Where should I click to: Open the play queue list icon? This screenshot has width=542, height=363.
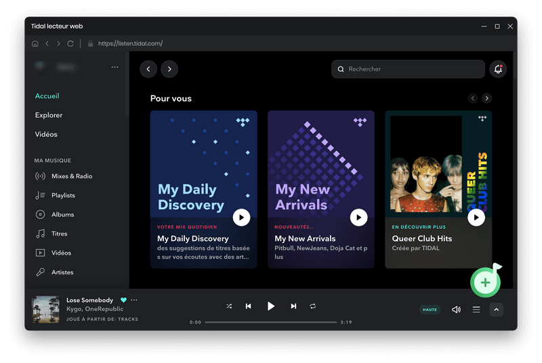(476, 309)
